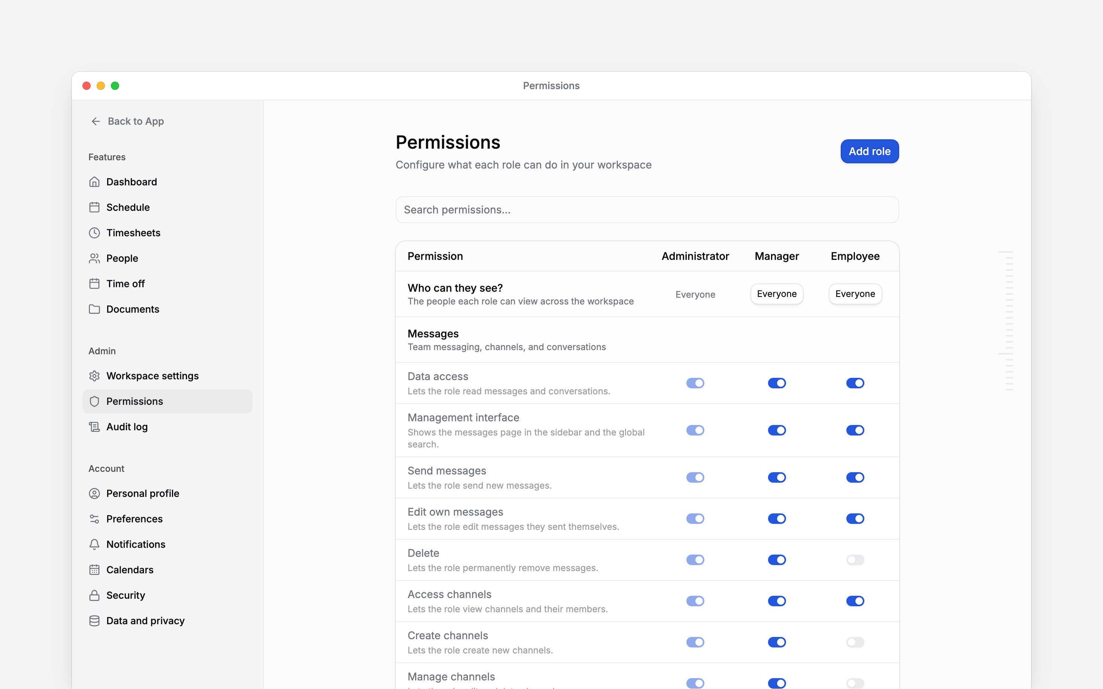
Task: Toggle Edit own messages for Manager
Action: [x=777, y=519]
